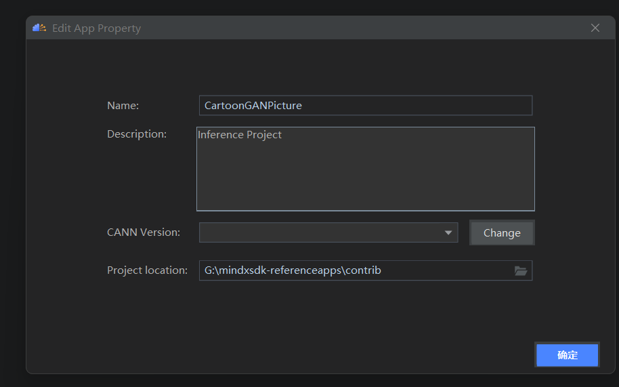The height and width of the screenshot is (387, 619).
Task: Open the folder browse icon for project location
Action: pos(520,270)
